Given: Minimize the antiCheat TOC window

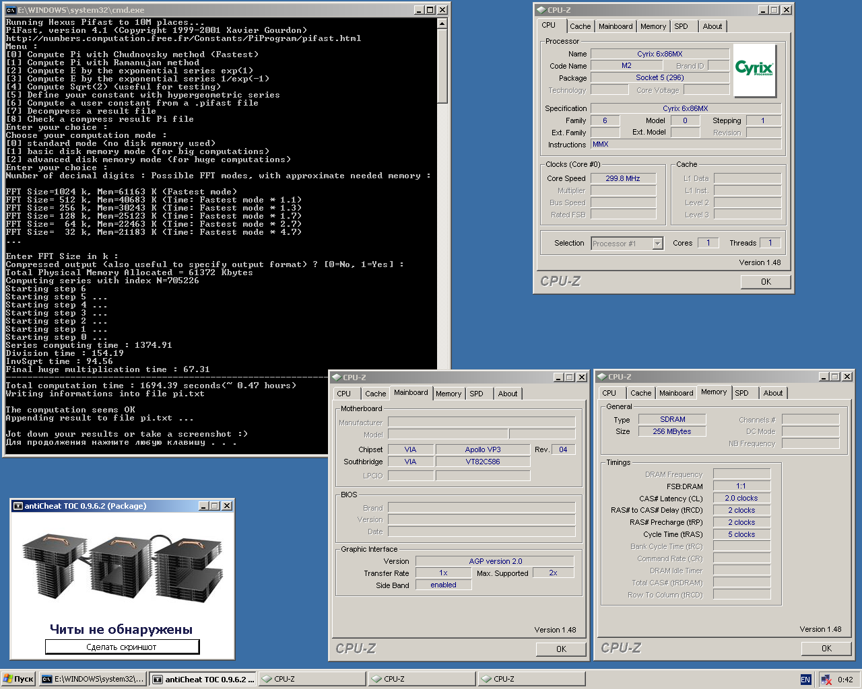Looking at the screenshot, I should tap(203, 506).
